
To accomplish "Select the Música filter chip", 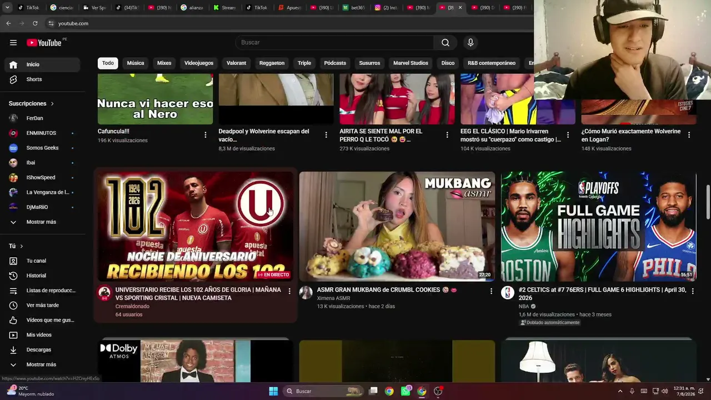I will click(x=136, y=63).
